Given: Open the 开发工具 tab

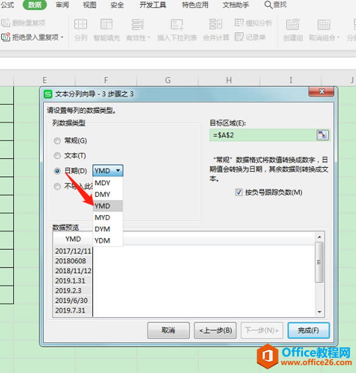Looking at the screenshot, I should click(153, 5).
